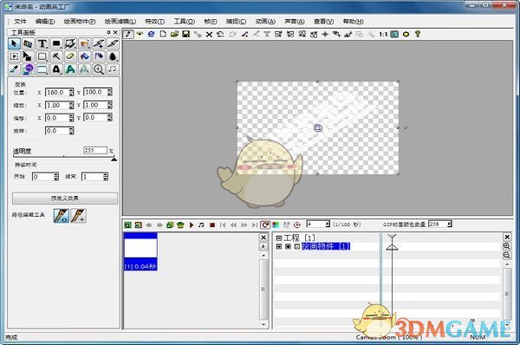Screen dimensions: 520x345
Task: Click the save floppy disk icon
Action: click(x=185, y=34)
